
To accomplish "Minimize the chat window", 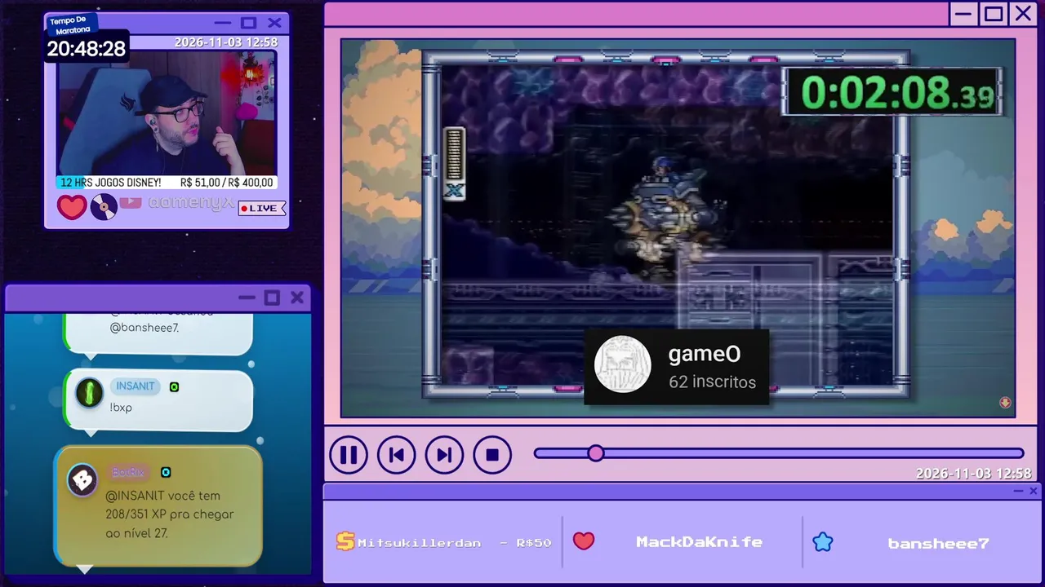I will coord(247,298).
